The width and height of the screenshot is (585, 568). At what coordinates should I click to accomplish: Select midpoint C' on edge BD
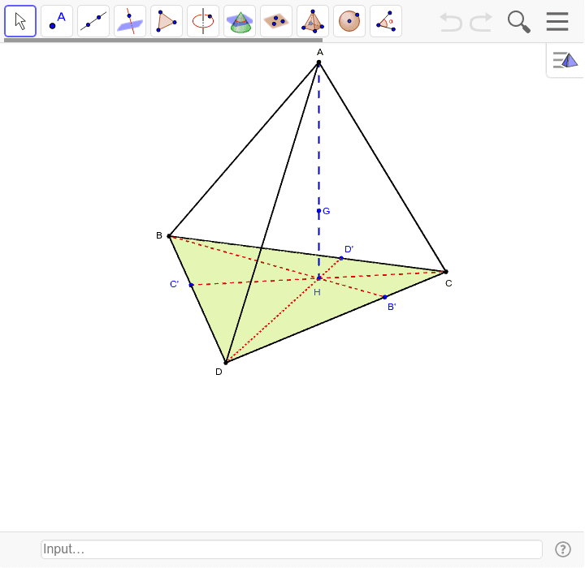coord(191,285)
